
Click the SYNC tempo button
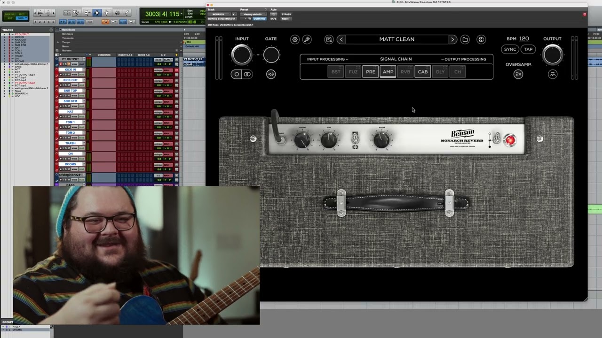(x=510, y=49)
